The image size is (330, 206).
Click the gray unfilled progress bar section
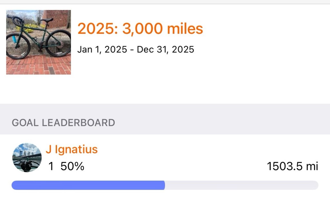pyautogui.click(x=241, y=185)
